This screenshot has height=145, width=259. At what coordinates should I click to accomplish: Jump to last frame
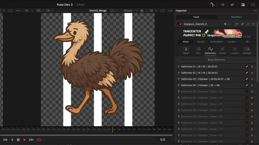(x=31, y=140)
